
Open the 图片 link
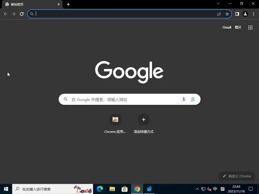[238, 27]
